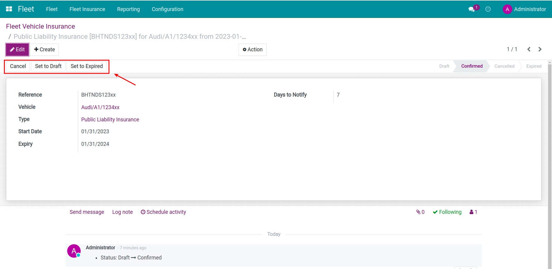Viewport: 552px width, 269px height.
Task: Click Schedule activity in the chatter
Action: tap(163, 212)
